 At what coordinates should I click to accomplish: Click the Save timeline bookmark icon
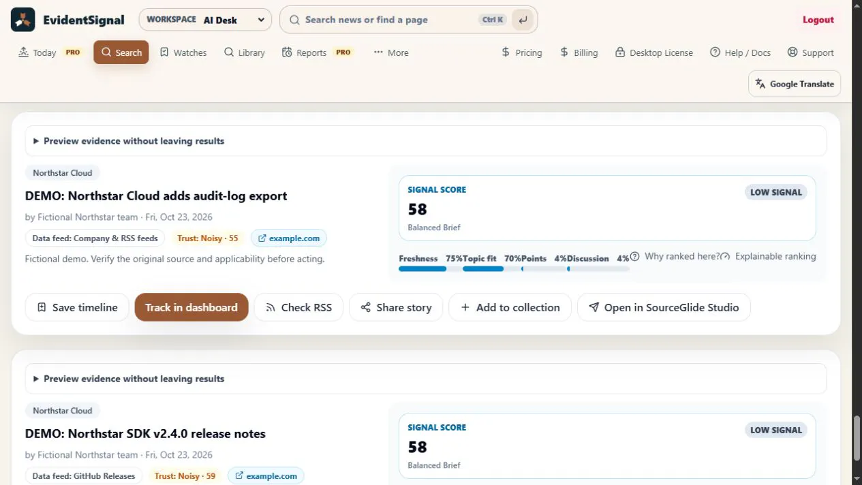[42, 307]
